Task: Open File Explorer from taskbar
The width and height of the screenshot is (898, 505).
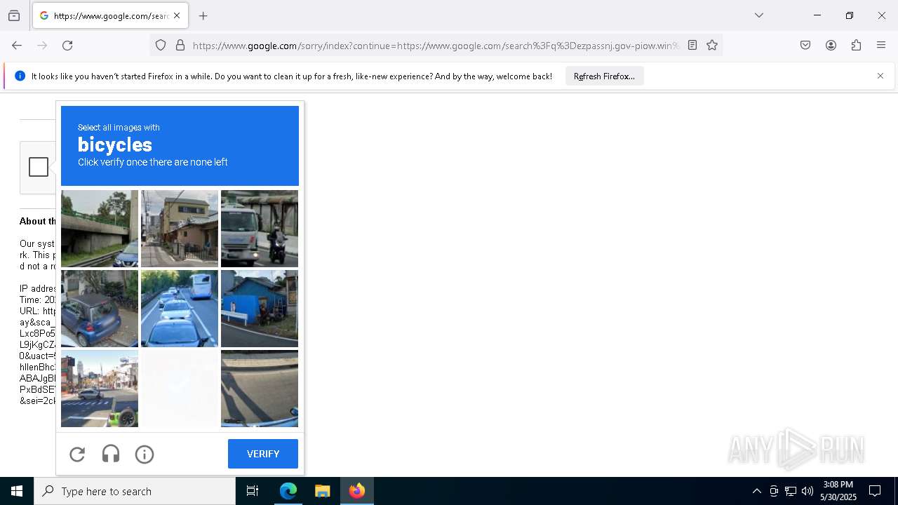Action: point(322,491)
